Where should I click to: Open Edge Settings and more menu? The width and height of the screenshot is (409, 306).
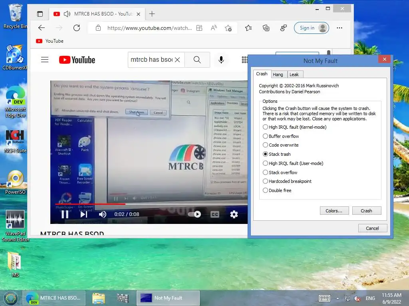coord(340,28)
